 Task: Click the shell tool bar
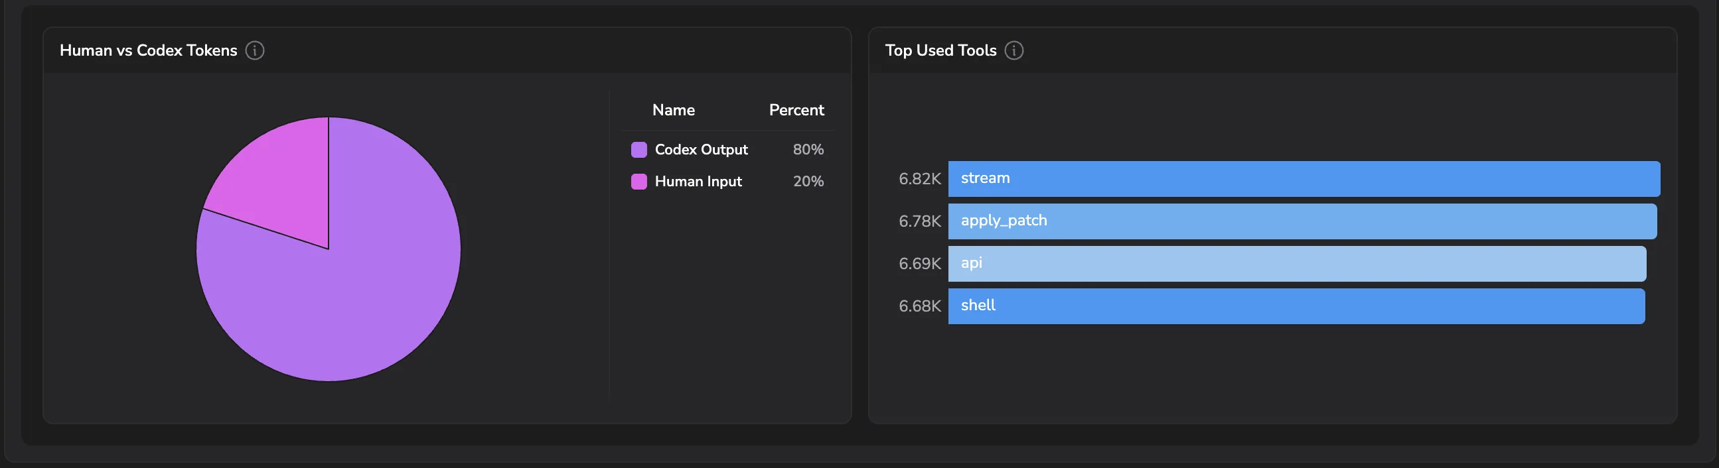point(1296,306)
